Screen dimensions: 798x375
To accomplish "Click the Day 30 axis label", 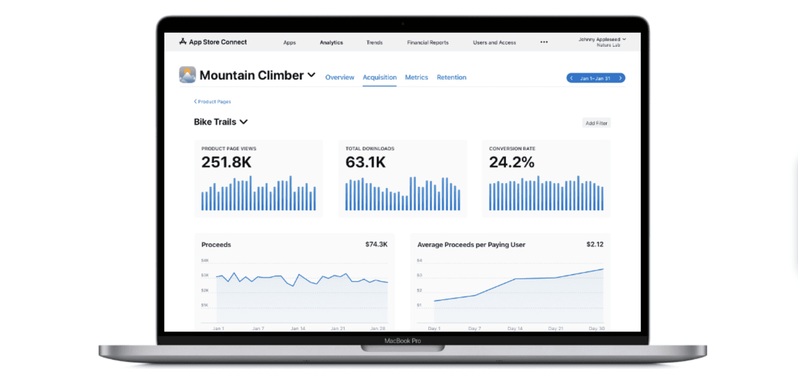I will click(x=597, y=328).
